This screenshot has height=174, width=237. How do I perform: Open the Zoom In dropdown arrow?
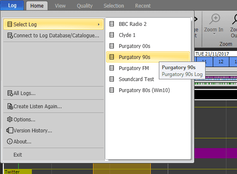pyautogui.click(x=214, y=34)
